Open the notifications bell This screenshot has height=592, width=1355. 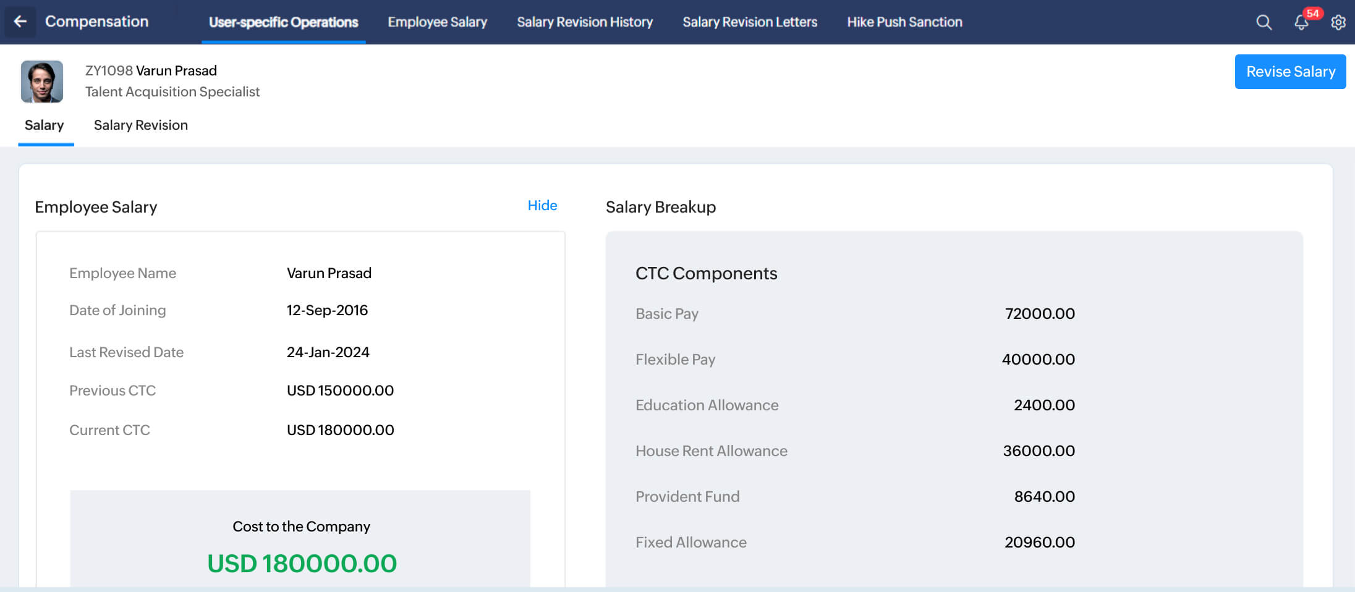1301,22
